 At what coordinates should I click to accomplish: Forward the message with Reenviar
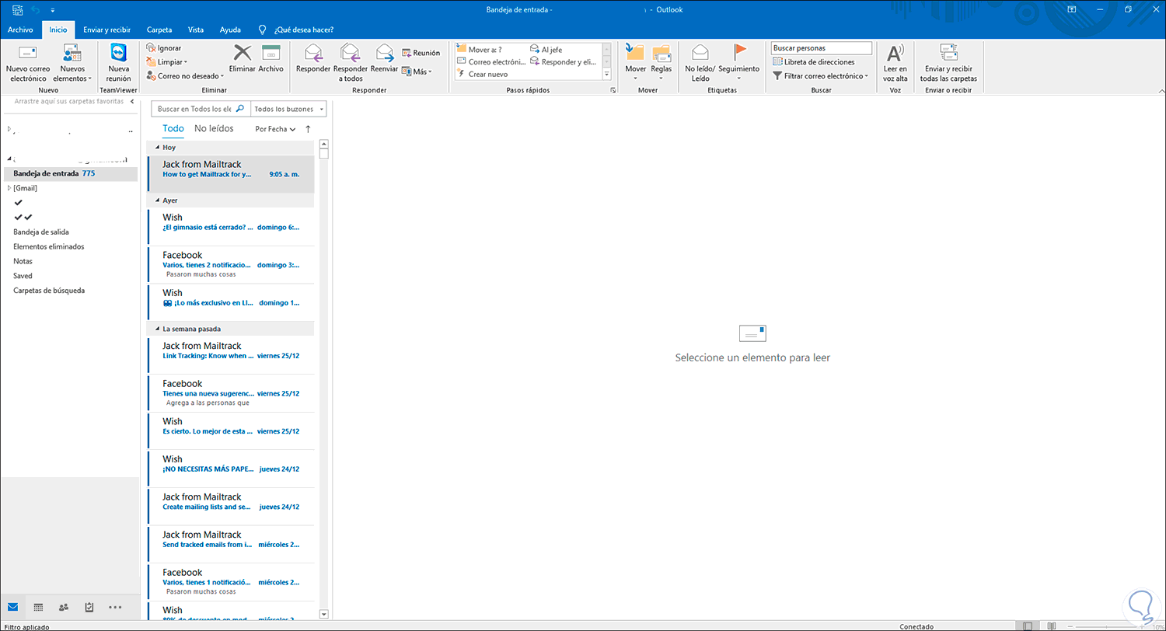point(384,59)
